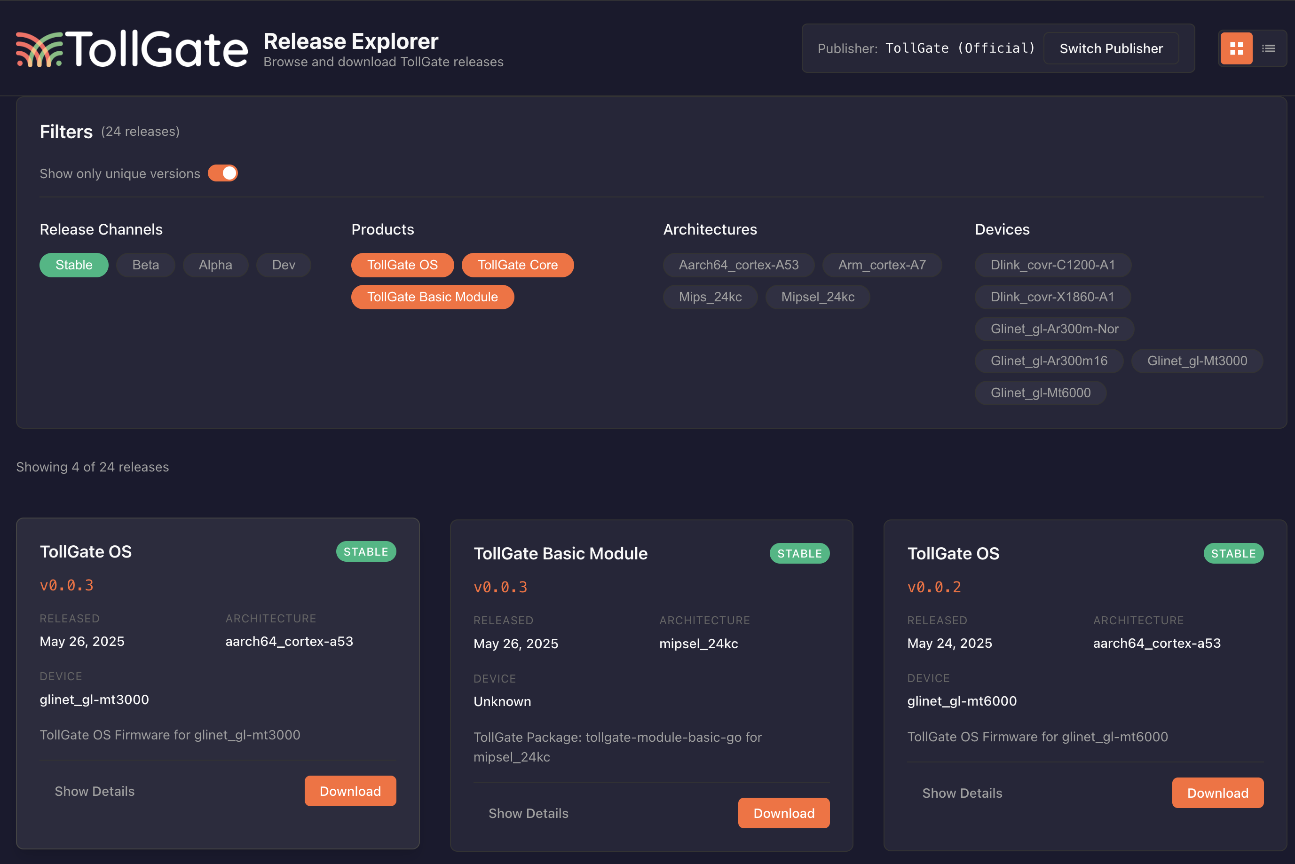Click 'Showing 4 of 24 releases' text
Screen dimensions: 1295x864
pos(93,467)
